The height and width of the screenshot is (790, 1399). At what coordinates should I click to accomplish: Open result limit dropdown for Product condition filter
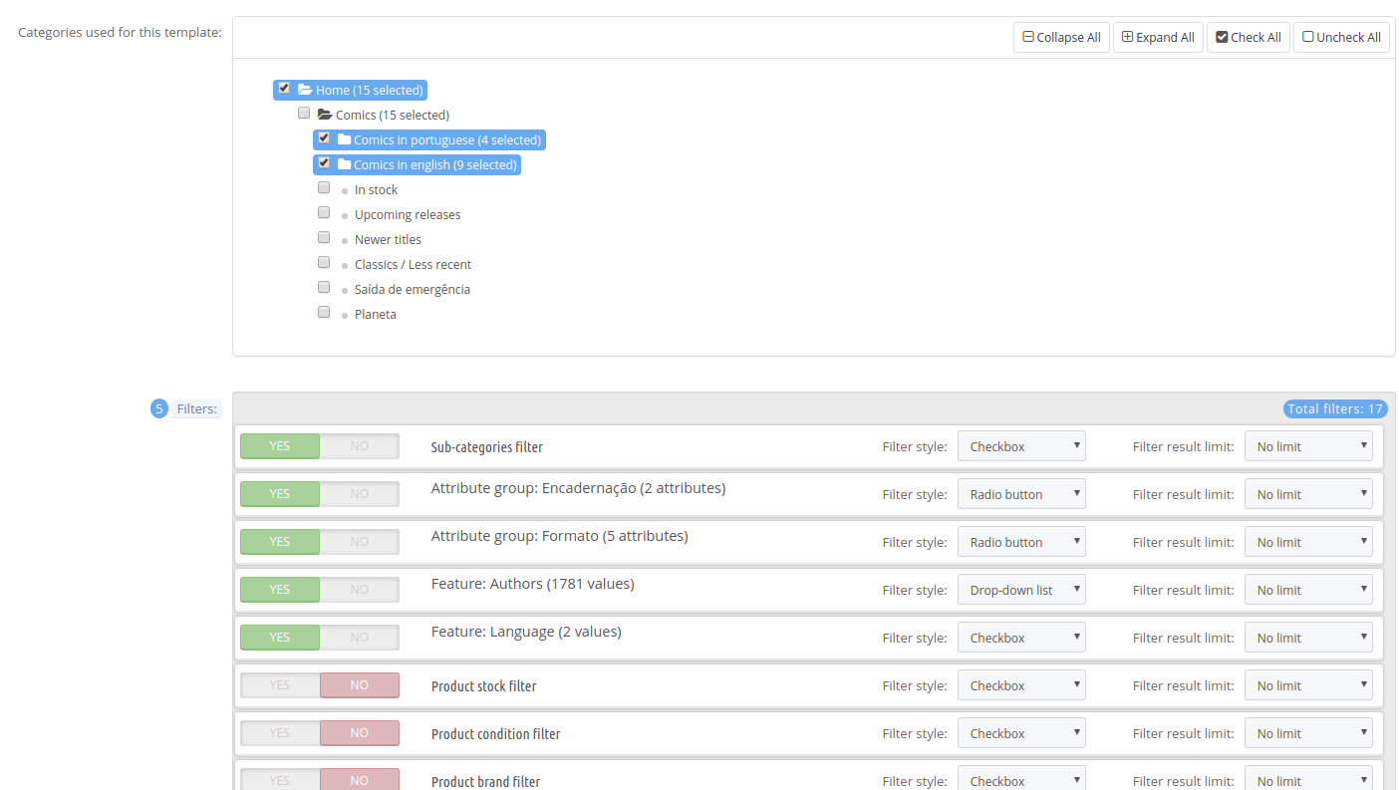1308,733
